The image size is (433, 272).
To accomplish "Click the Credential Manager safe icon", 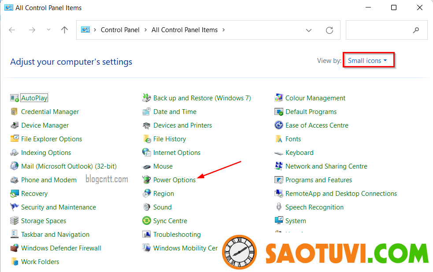I will pyautogui.click(x=15, y=111).
